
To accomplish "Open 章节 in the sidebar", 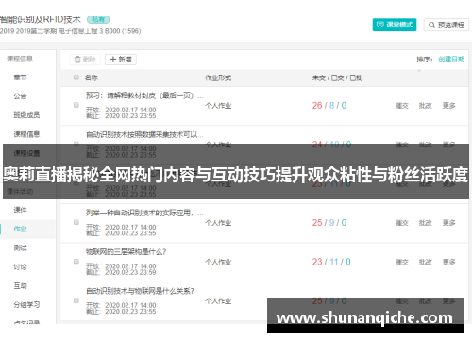I will coord(20,77).
